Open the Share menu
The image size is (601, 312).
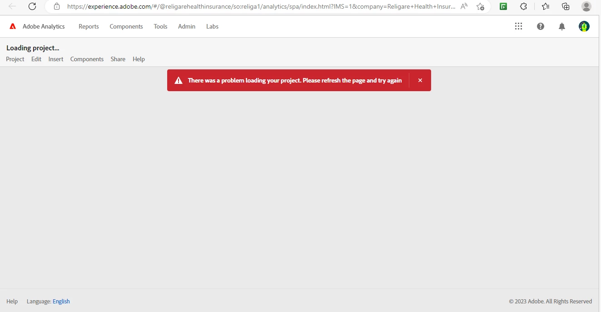pyautogui.click(x=118, y=59)
